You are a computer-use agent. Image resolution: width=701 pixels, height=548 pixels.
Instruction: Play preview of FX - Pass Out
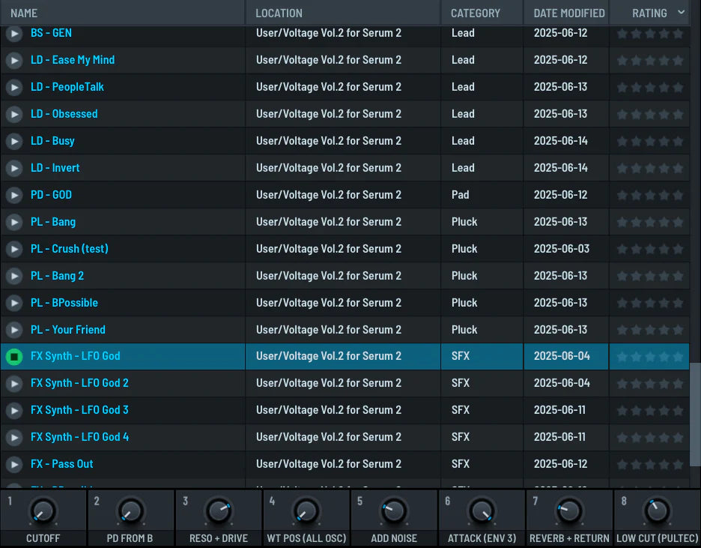click(x=14, y=464)
